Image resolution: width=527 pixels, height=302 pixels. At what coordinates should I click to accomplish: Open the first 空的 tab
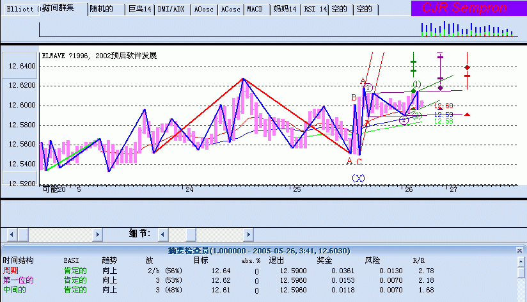(340, 10)
